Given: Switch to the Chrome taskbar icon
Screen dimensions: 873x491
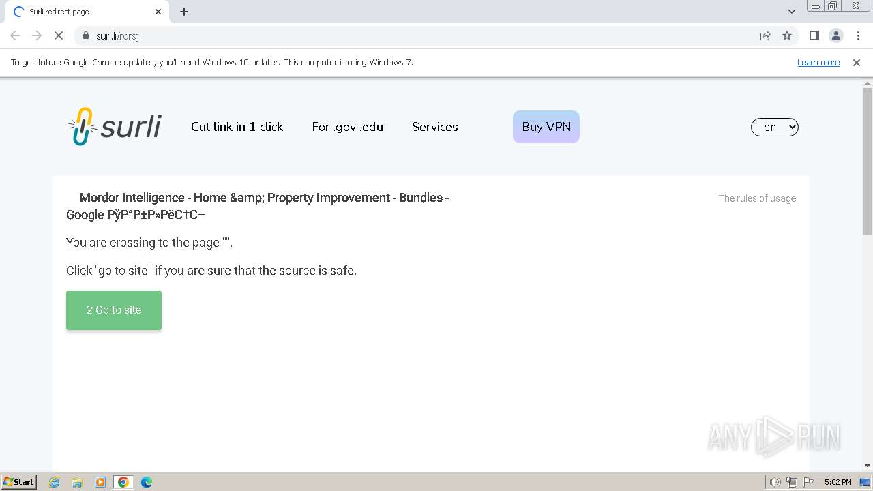Looking at the screenshot, I should (x=123, y=482).
